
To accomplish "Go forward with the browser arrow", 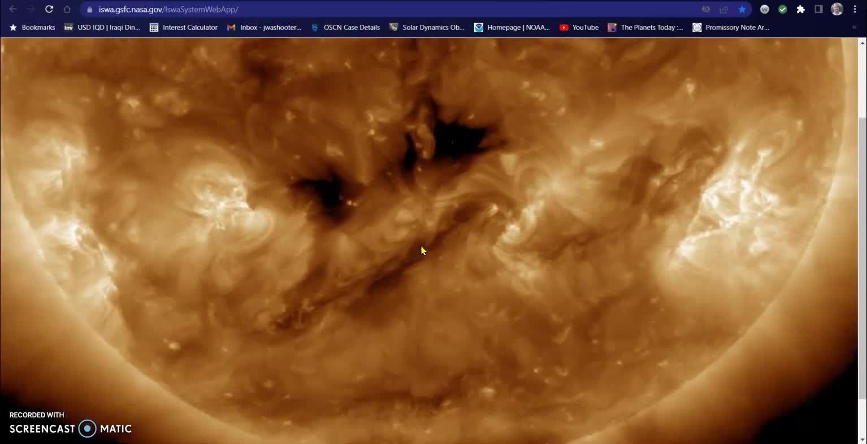I will click(x=31, y=9).
